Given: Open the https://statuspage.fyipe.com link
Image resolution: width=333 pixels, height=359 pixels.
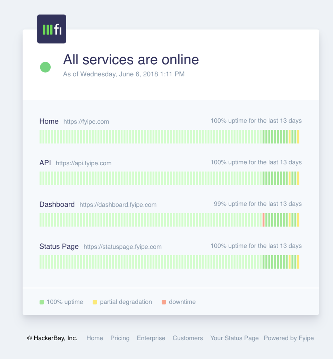Looking at the screenshot, I should point(122,247).
